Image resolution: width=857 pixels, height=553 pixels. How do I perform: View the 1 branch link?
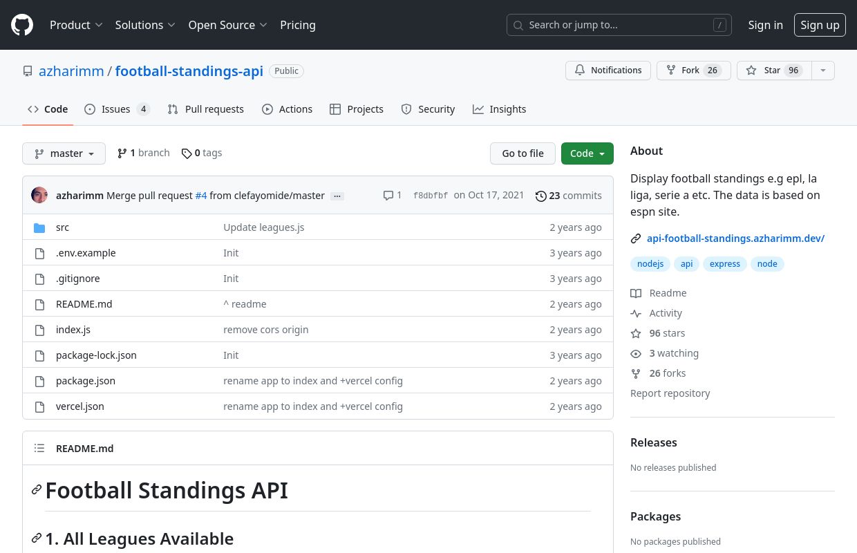(144, 153)
